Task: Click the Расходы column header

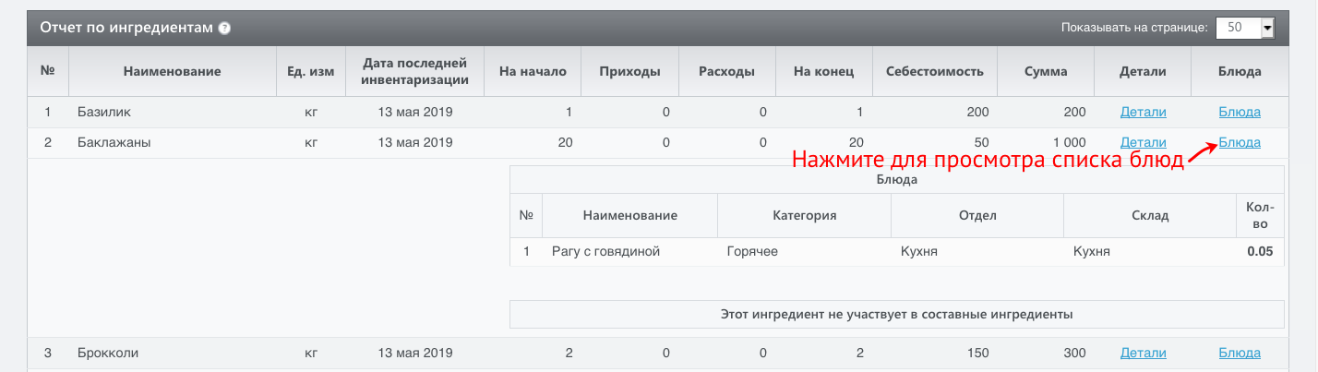Action: 727,72
